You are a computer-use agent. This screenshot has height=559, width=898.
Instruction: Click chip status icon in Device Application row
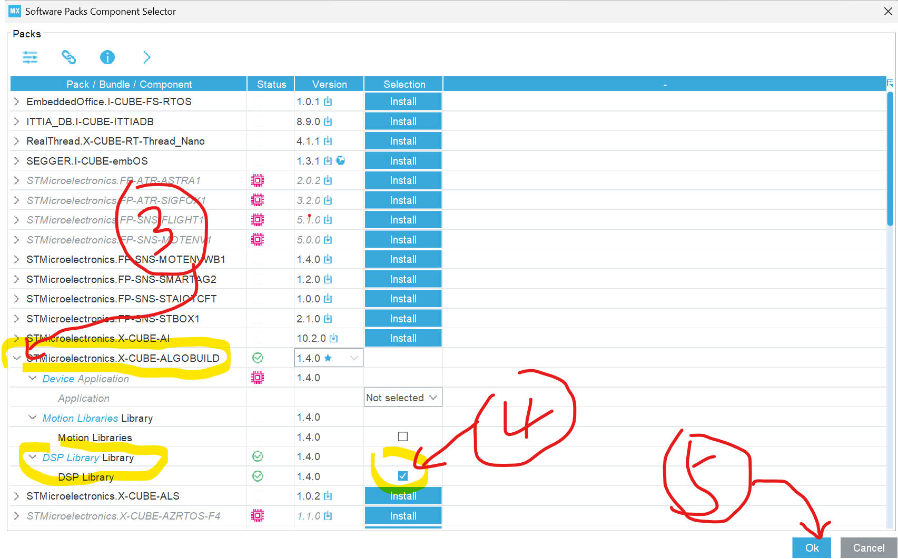258,378
